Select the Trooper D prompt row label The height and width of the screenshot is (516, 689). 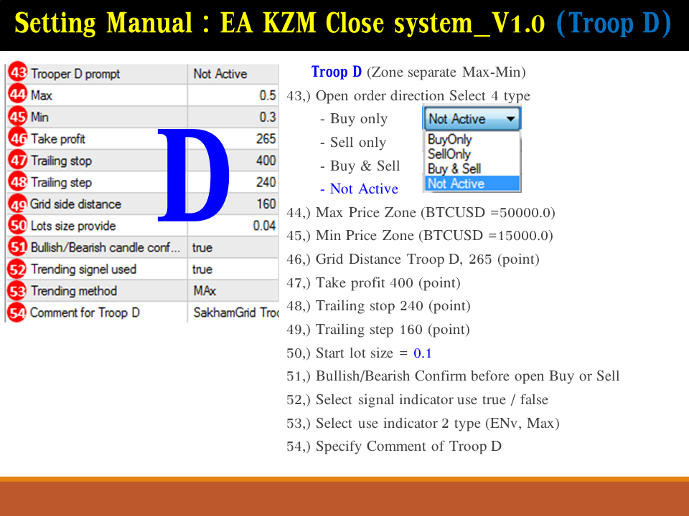pyautogui.click(x=75, y=74)
